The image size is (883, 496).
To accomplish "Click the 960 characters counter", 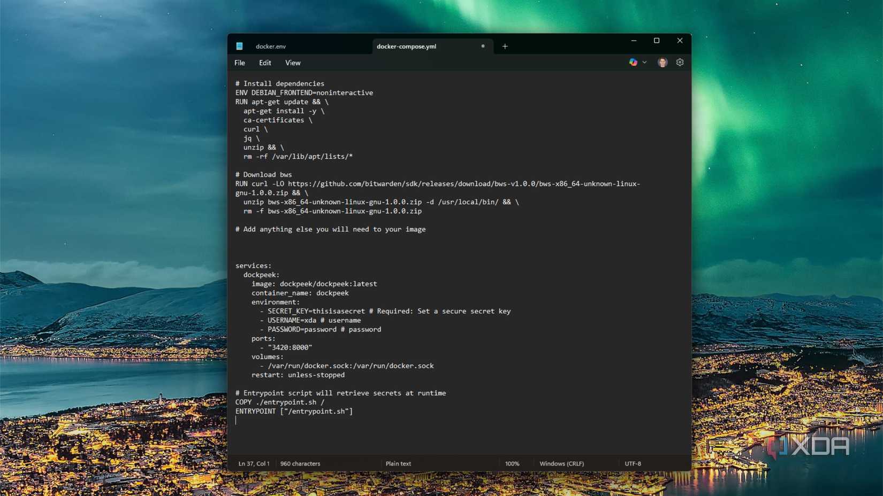I will coord(300,463).
